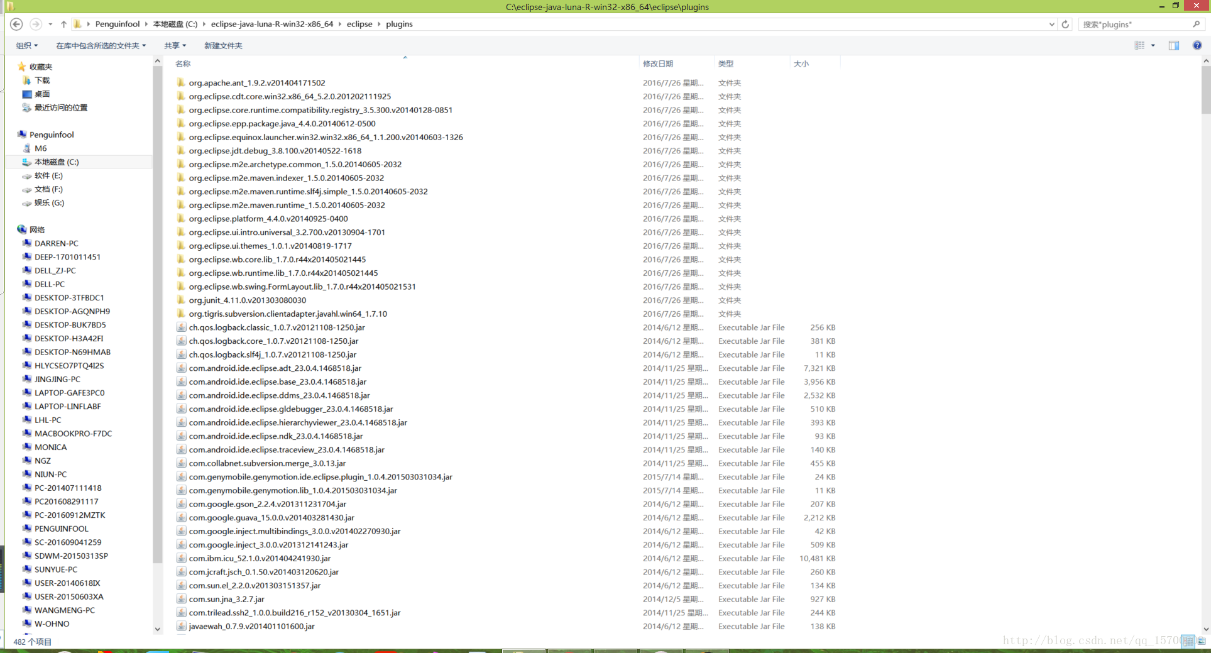Image resolution: width=1211 pixels, height=653 pixels.
Task: Open 在库中包含所选的文件夹 menu
Action: (x=101, y=45)
